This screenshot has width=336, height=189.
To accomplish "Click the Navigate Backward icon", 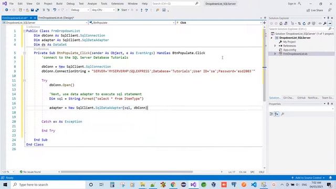I will tap(7, 10).
